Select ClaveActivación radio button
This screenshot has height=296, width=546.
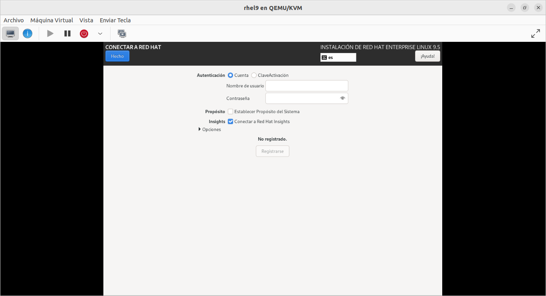(254, 75)
